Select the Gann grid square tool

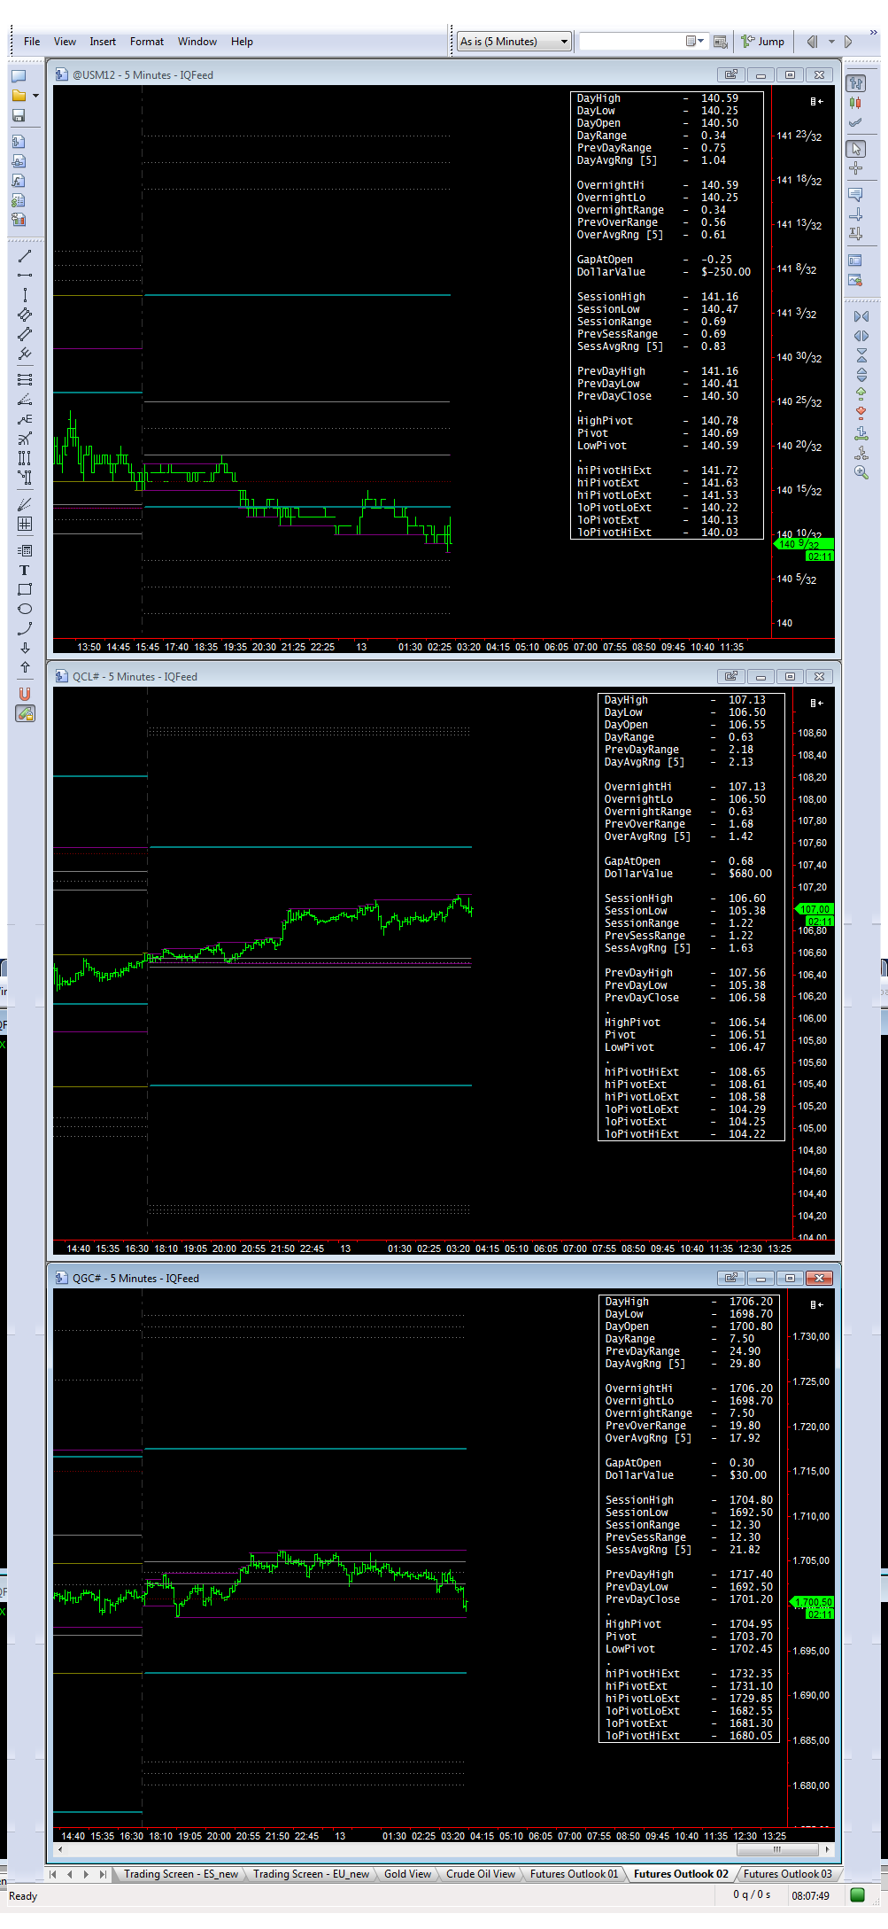pos(25,524)
